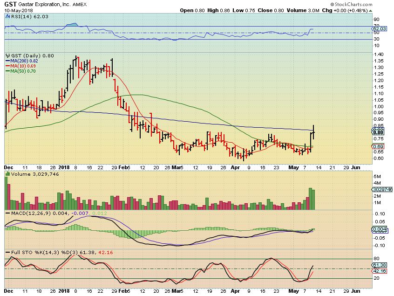Click the MA(200) 0.82 legend entry

tap(24, 61)
